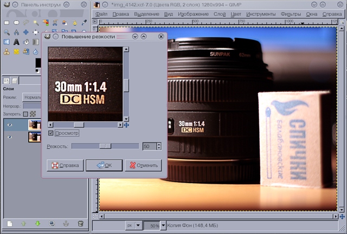Pick the Zoom magnifier tool
This screenshot has height=234, width=347.
pyautogui.click(x=7, y=32)
